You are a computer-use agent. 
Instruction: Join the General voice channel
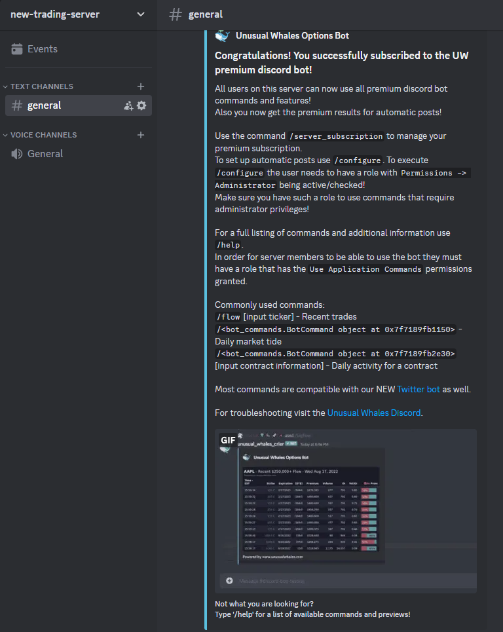click(78, 153)
